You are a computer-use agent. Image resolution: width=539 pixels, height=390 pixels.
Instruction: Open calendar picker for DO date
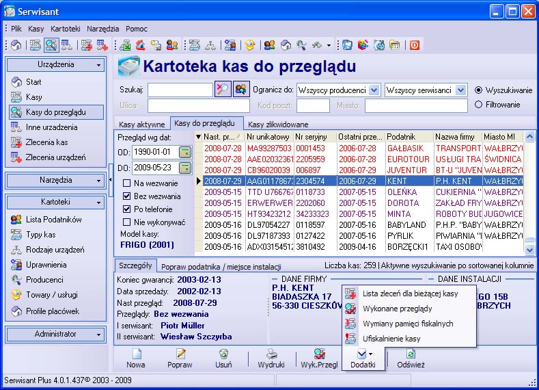coord(184,168)
